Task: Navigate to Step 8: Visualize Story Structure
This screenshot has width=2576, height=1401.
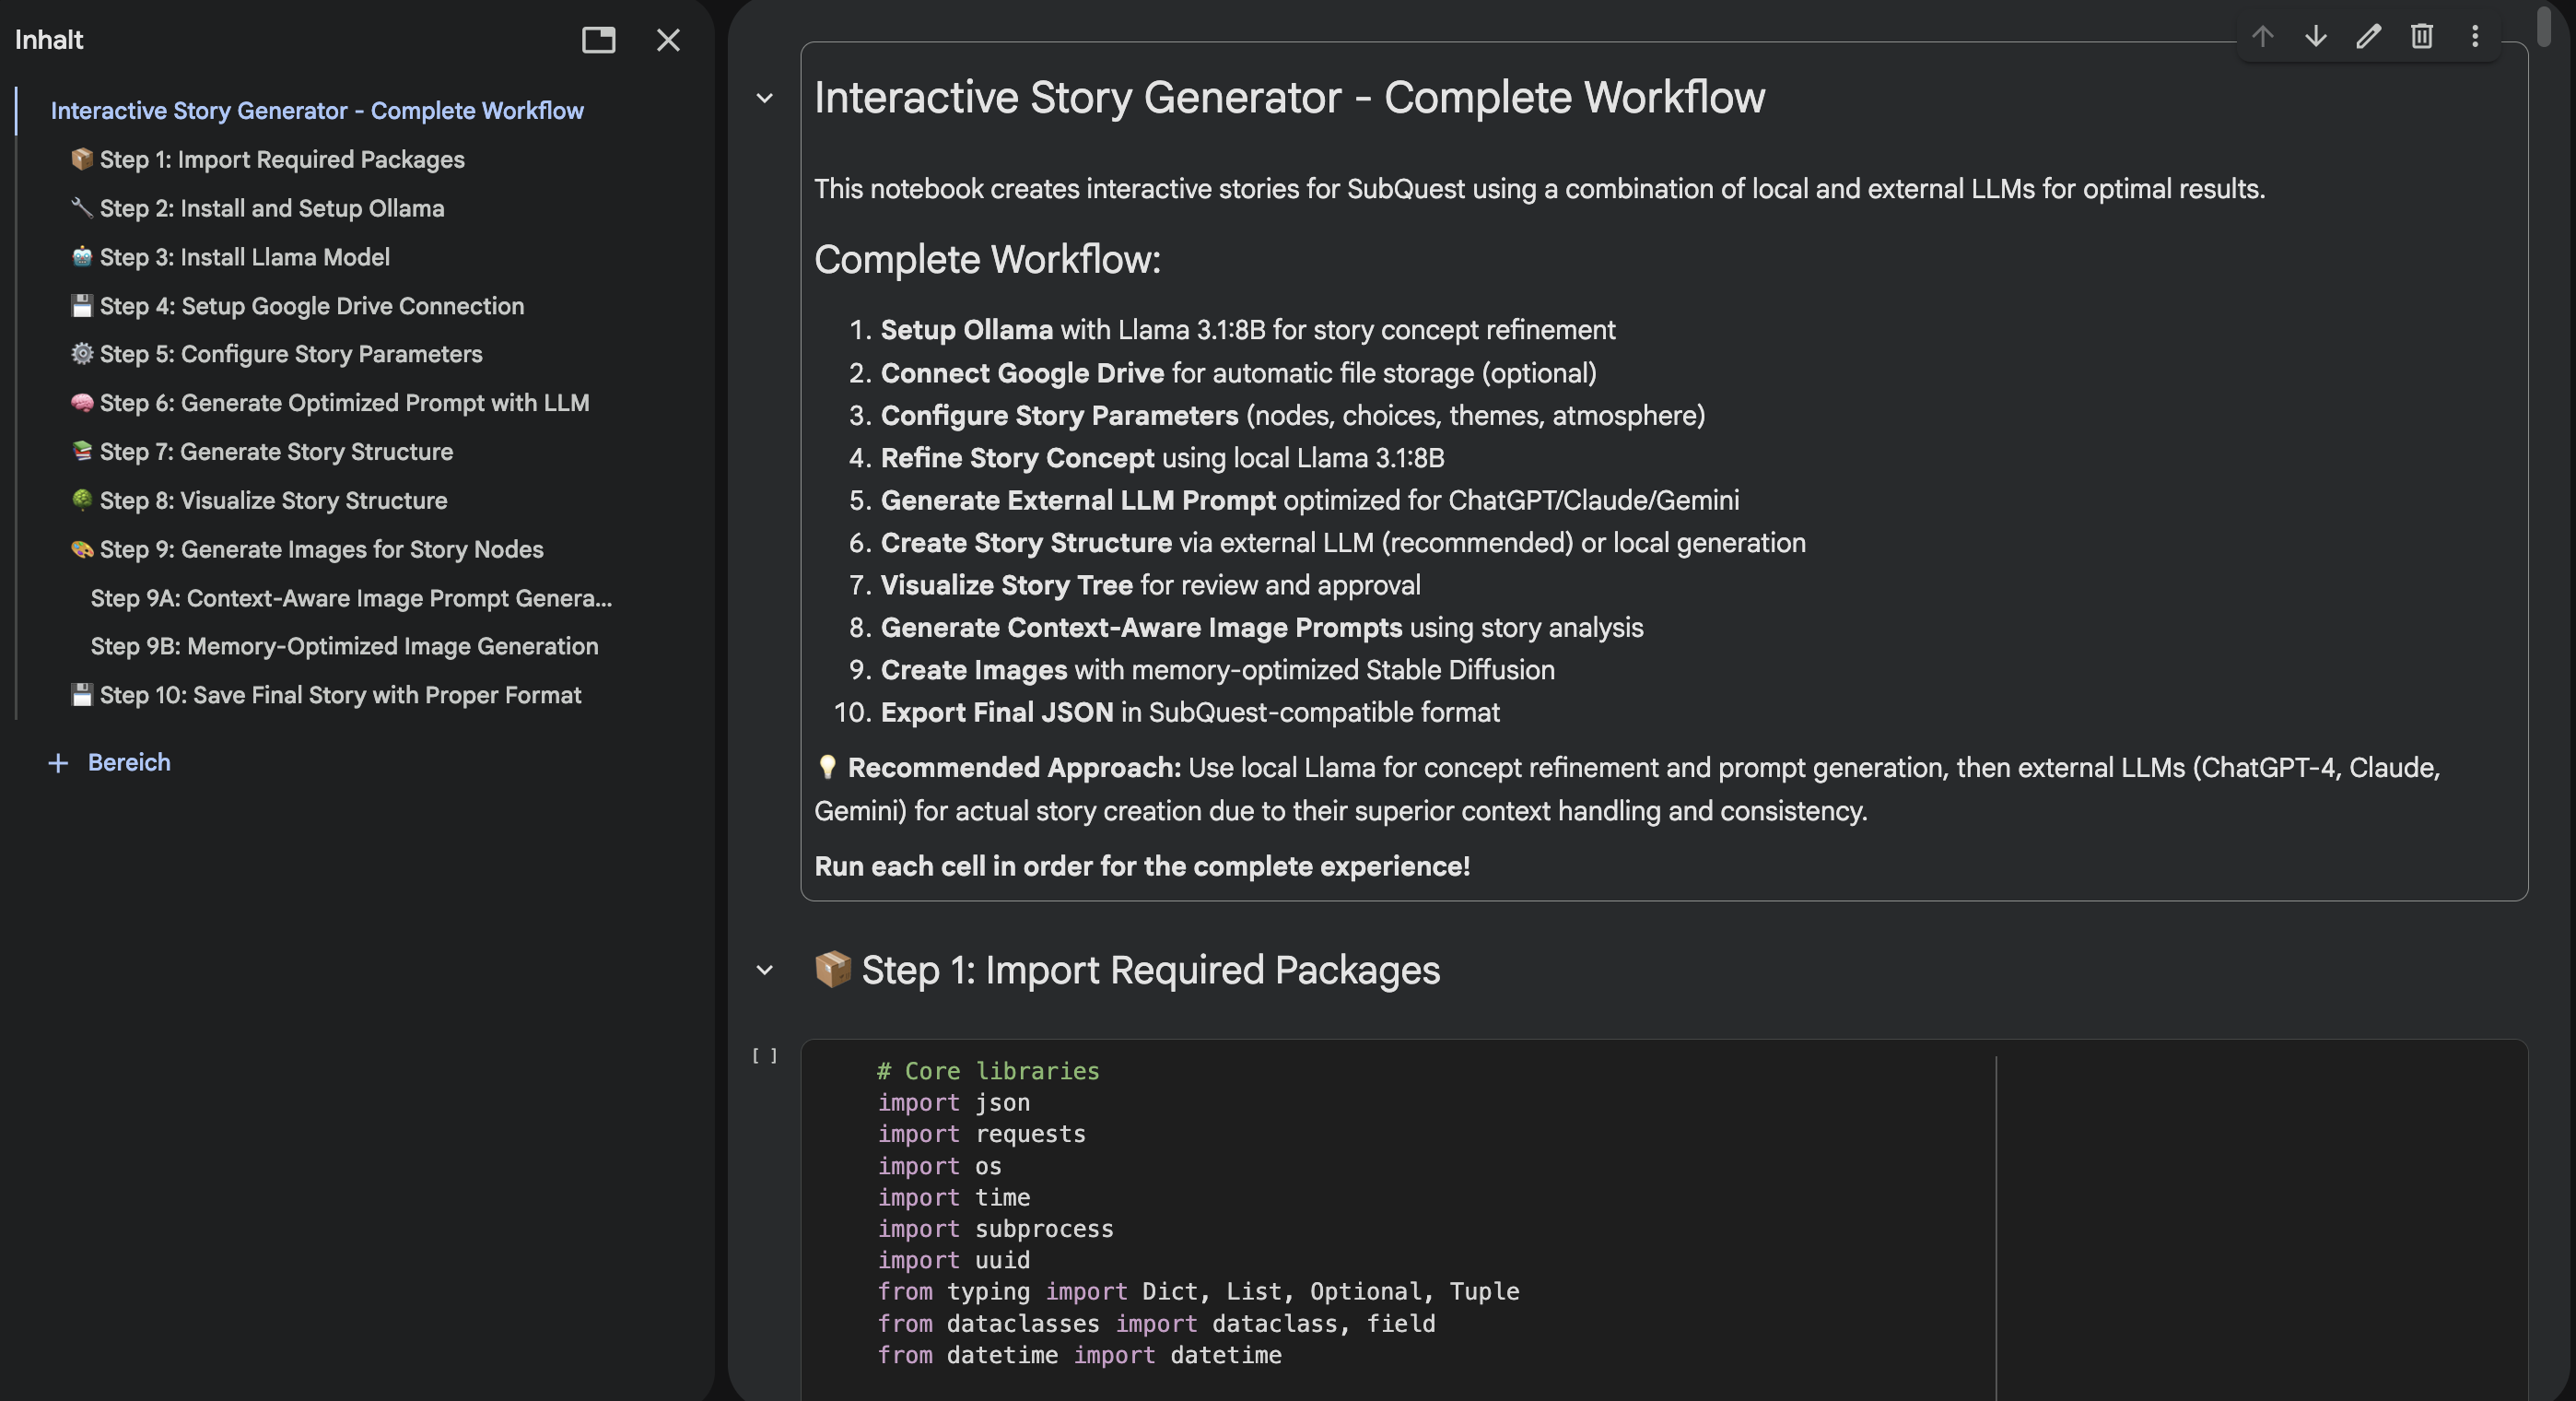Action: 273,500
